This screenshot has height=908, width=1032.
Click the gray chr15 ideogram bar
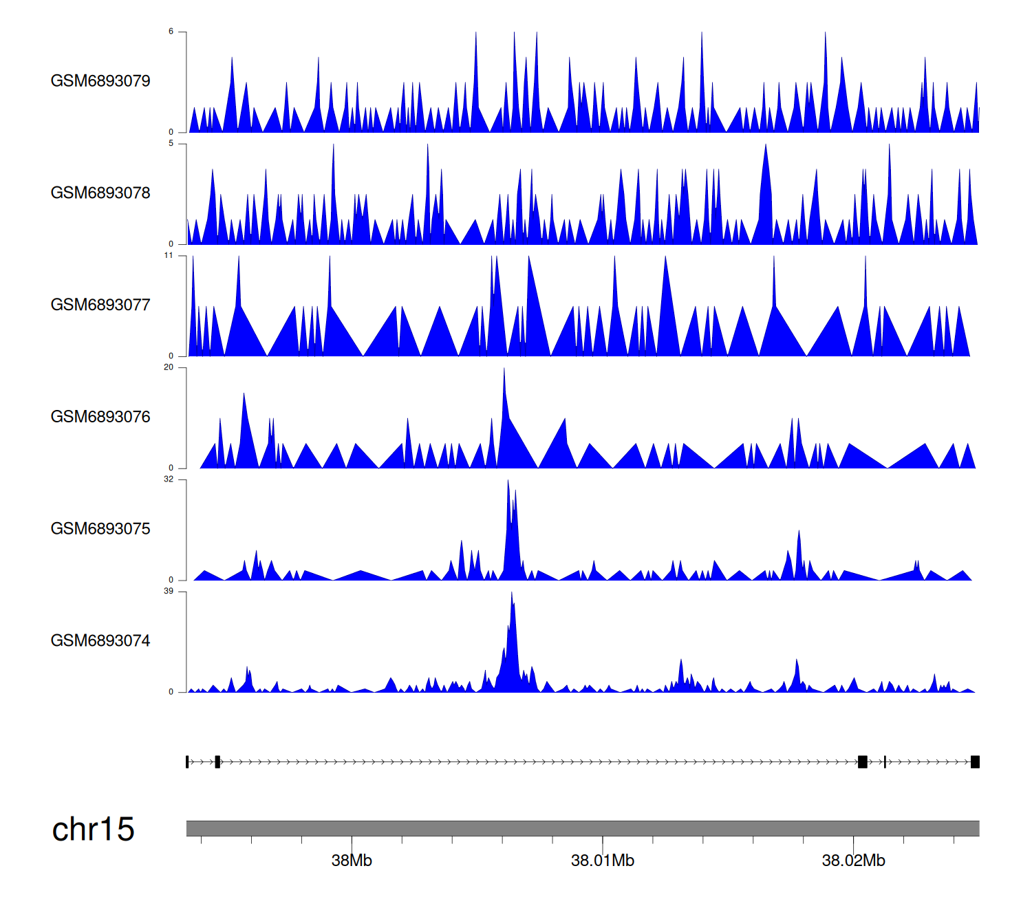pos(582,828)
